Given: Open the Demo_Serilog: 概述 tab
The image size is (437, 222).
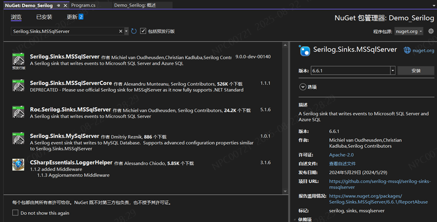Looking at the screenshot, I should 135,5.
